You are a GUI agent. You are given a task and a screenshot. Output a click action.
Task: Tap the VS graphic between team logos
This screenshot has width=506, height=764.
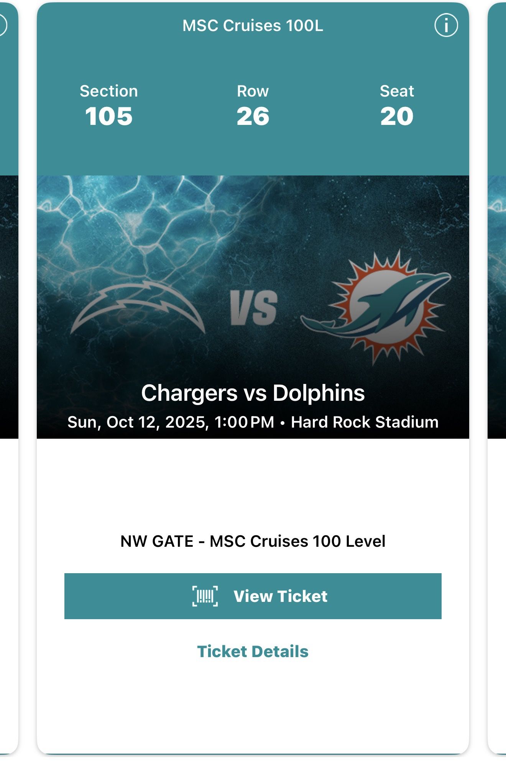pos(255,305)
